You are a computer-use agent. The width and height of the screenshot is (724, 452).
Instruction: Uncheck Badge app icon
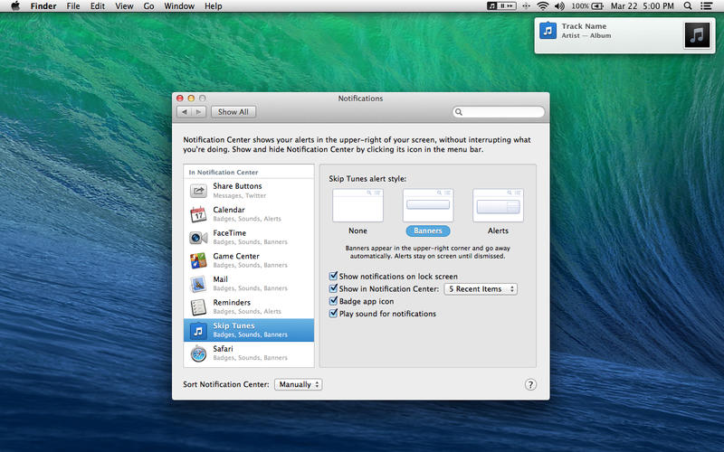tap(333, 301)
